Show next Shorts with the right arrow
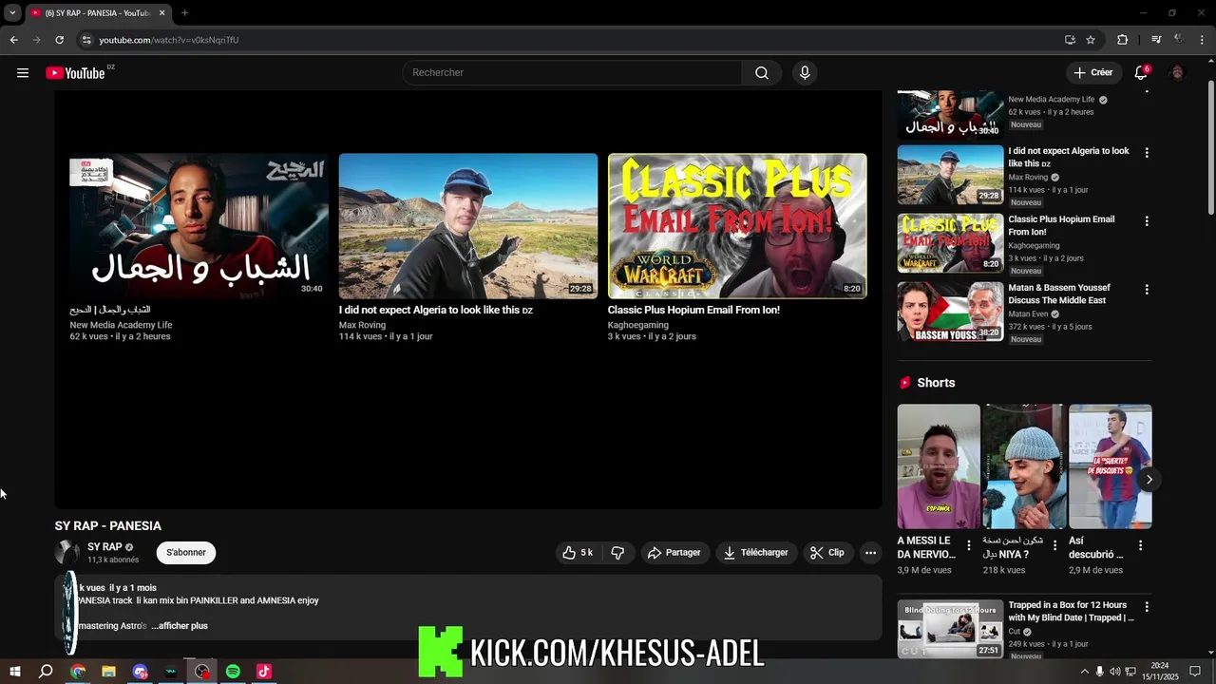The image size is (1216, 684). (1149, 480)
